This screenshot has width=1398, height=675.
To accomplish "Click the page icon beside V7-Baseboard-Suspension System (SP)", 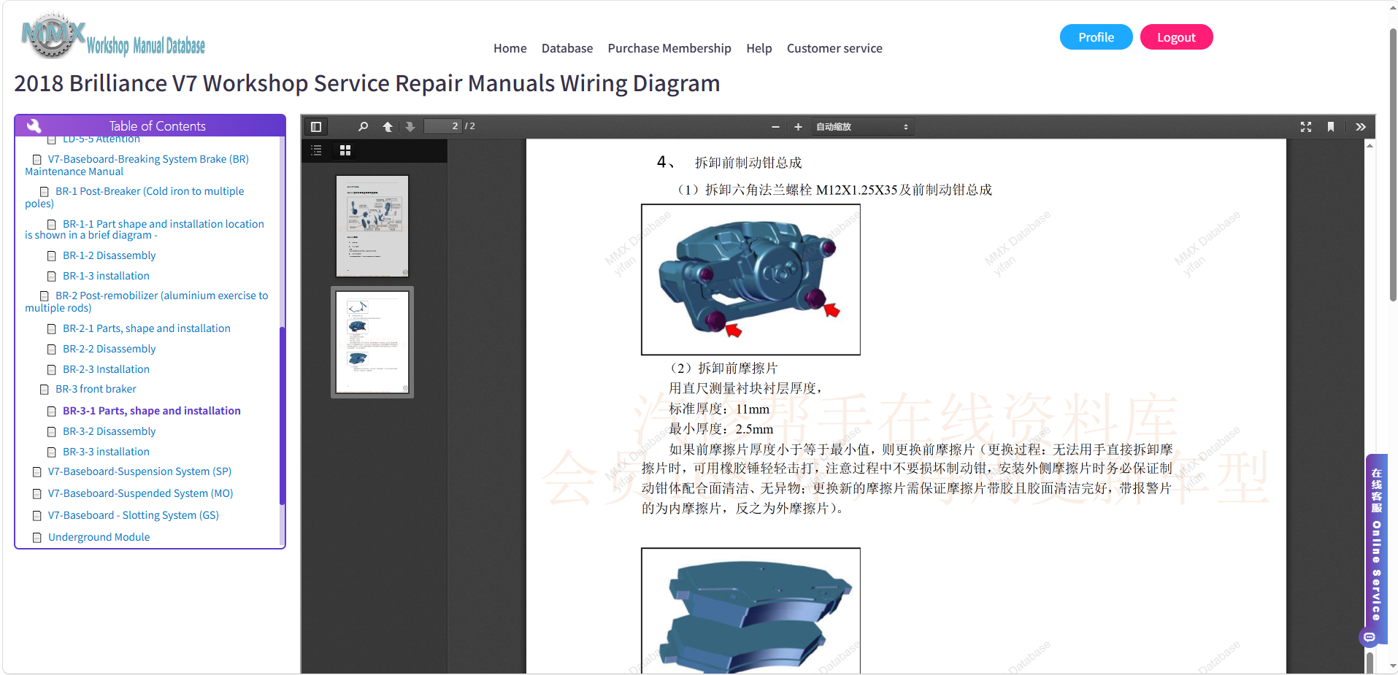I will point(37,472).
